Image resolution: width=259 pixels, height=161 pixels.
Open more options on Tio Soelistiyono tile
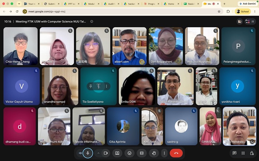(107, 86)
